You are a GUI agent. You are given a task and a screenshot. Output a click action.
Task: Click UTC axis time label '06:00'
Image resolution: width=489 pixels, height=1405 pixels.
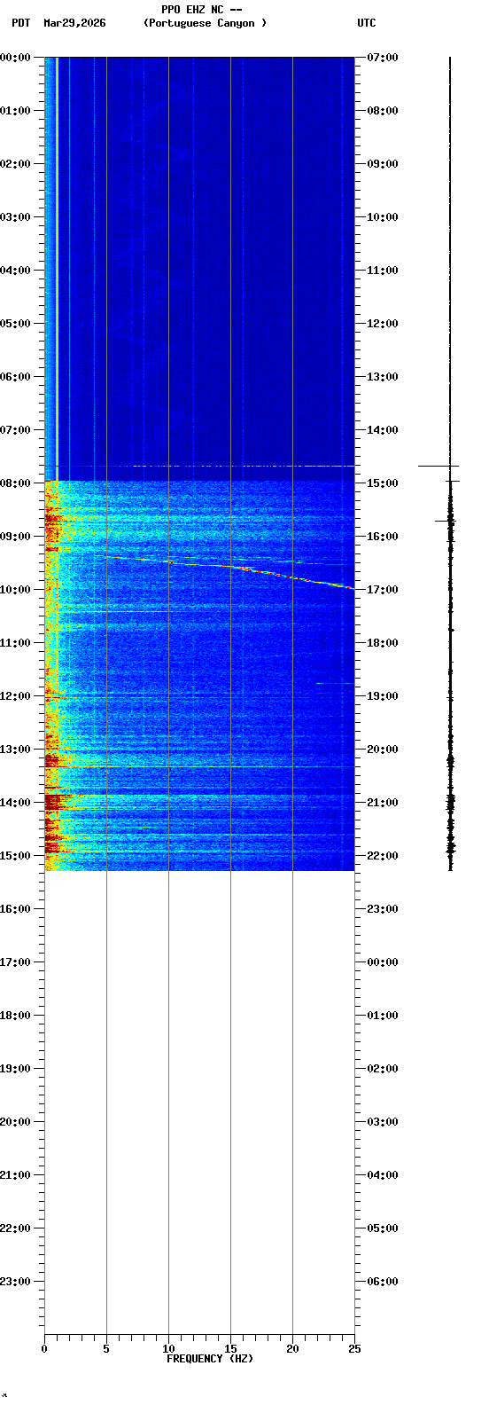tap(383, 1282)
